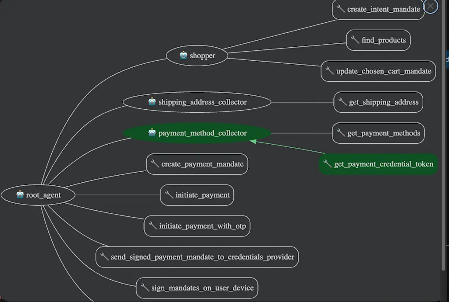
Task: Select the update_chosen_cart_mandate tool node
Action: tap(378, 71)
